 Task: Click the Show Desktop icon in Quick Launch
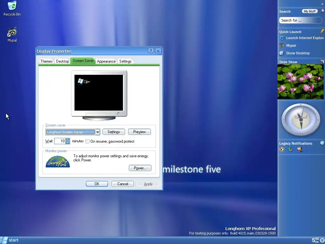282,53
